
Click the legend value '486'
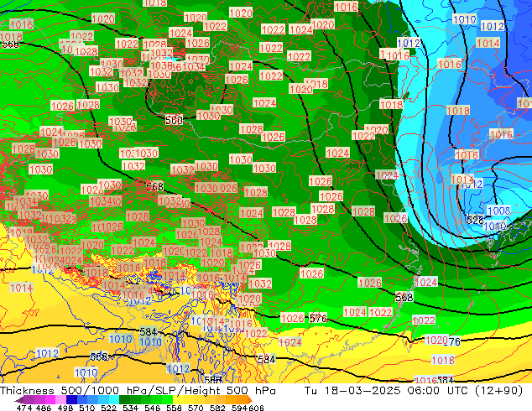[x=44, y=408]
